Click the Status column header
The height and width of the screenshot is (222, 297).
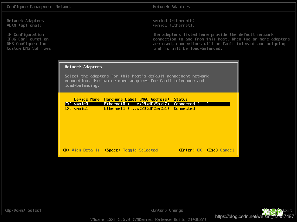[x=181, y=99]
